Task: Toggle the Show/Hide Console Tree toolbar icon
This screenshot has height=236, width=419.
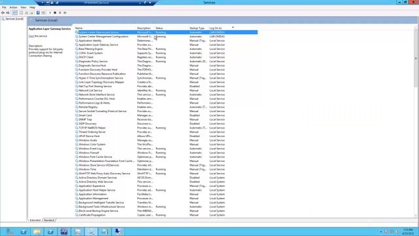Action: [15, 13]
